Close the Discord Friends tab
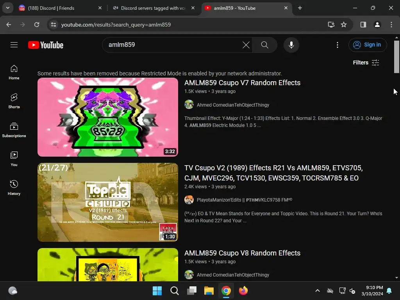Viewport: 400px width, 300px height. (x=100, y=8)
